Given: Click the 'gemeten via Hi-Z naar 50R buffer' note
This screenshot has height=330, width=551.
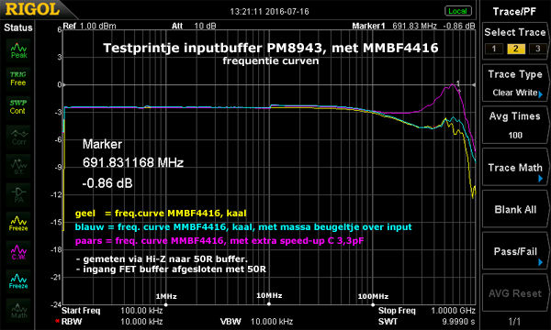Looking at the screenshot, I should tap(162, 258).
